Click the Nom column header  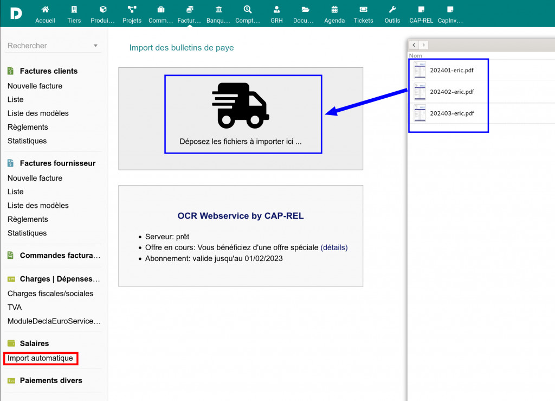tap(416, 56)
